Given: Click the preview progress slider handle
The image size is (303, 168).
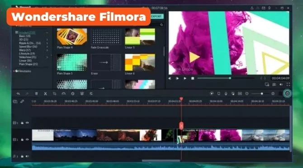Looking at the screenshot, I should coord(230,78).
